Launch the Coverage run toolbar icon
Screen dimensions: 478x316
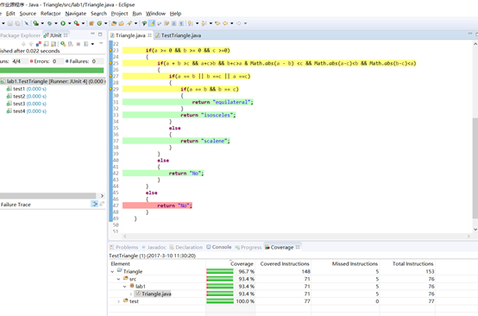pyautogui.click(x=36, y=23)
